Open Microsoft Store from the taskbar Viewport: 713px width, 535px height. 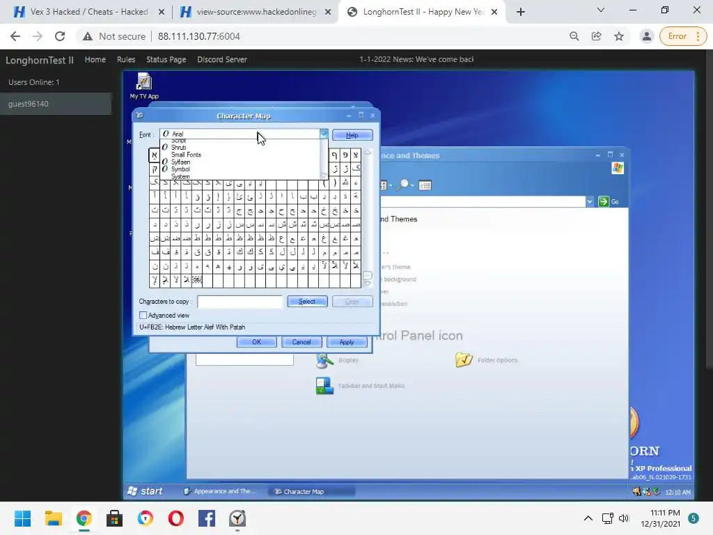[x=115, y=518]
